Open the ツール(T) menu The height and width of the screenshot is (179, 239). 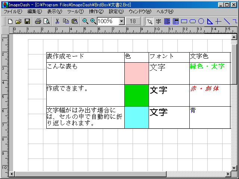(75, 12)
